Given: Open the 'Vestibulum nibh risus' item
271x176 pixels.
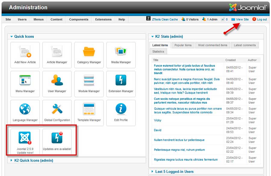Looking at the screenshot, I should point(185,91).
